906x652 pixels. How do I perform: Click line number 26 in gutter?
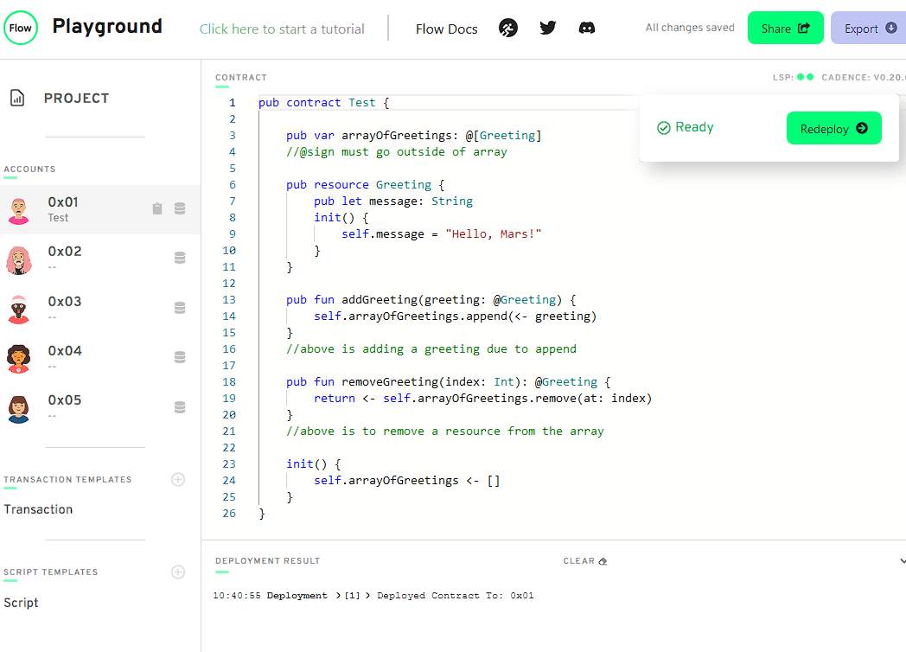(229, 514)
